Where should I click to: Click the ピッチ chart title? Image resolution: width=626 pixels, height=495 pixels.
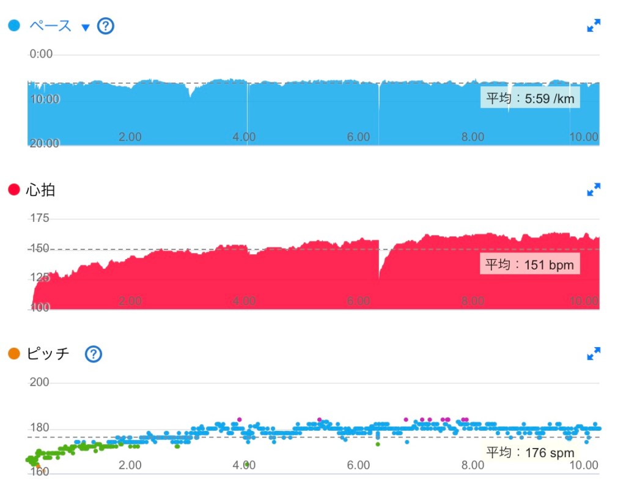point(48,354)
